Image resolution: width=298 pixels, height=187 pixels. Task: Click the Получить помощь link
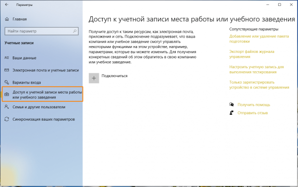[254, 105]
